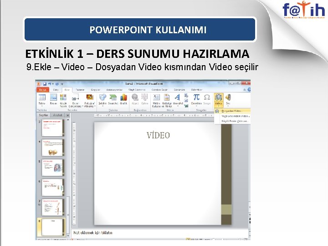Open the Geçişler ribbon tab
This screenshot has width=328, height=246.
(95, 90)
